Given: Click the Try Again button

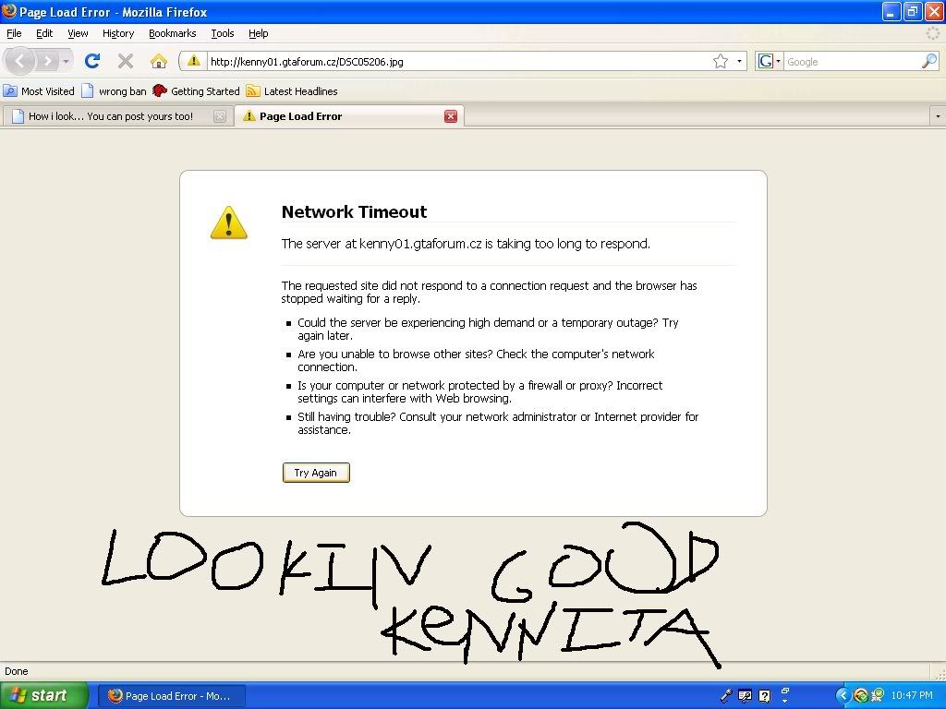Looking at the screenshot, I should (x=316, y=473).
